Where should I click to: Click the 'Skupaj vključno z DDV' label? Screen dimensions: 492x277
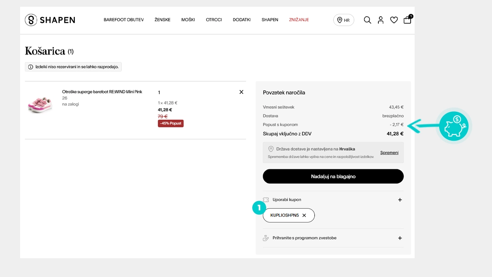point(287,134)
